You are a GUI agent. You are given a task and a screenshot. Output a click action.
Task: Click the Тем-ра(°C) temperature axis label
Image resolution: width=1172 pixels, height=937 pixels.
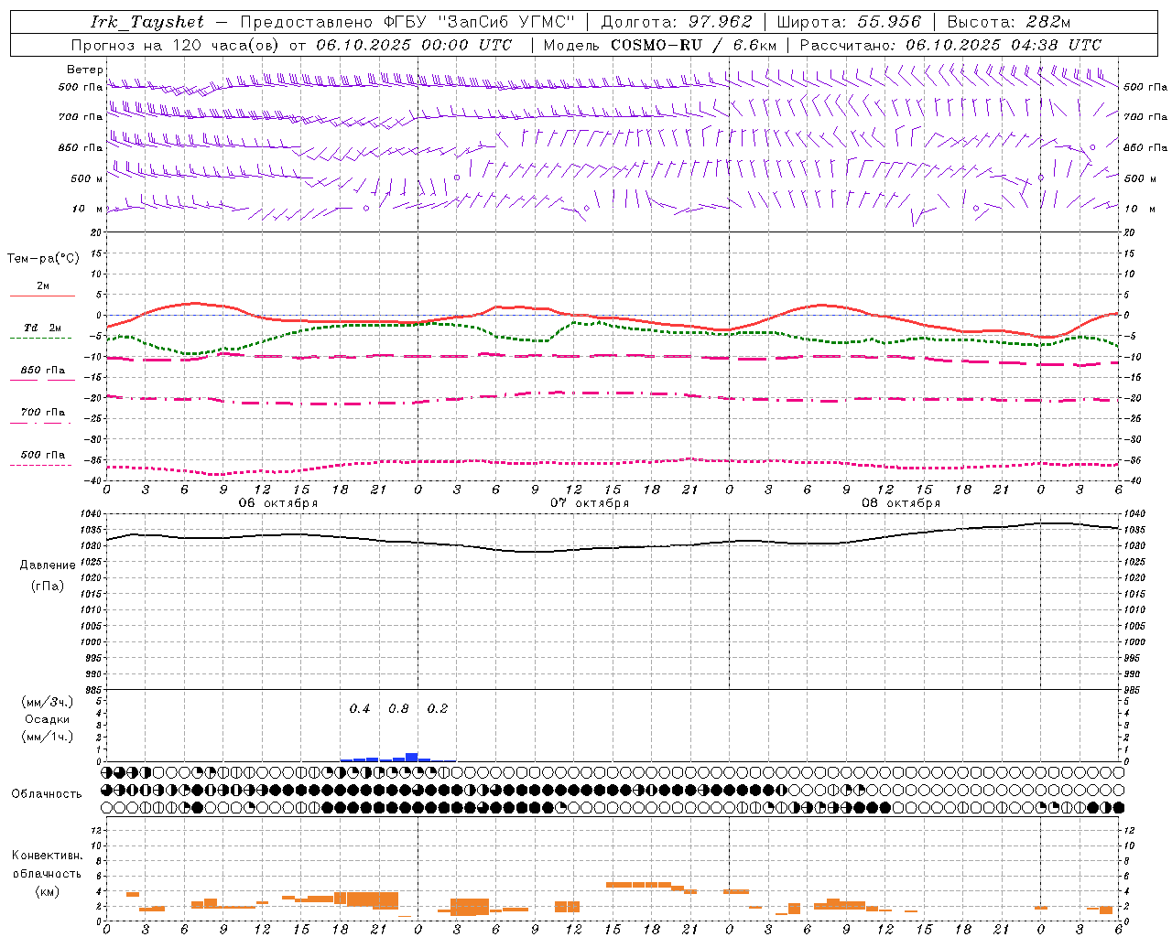click(43, 259)
